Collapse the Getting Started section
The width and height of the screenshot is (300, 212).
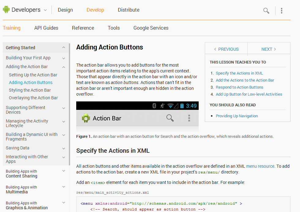coord(64,47)
